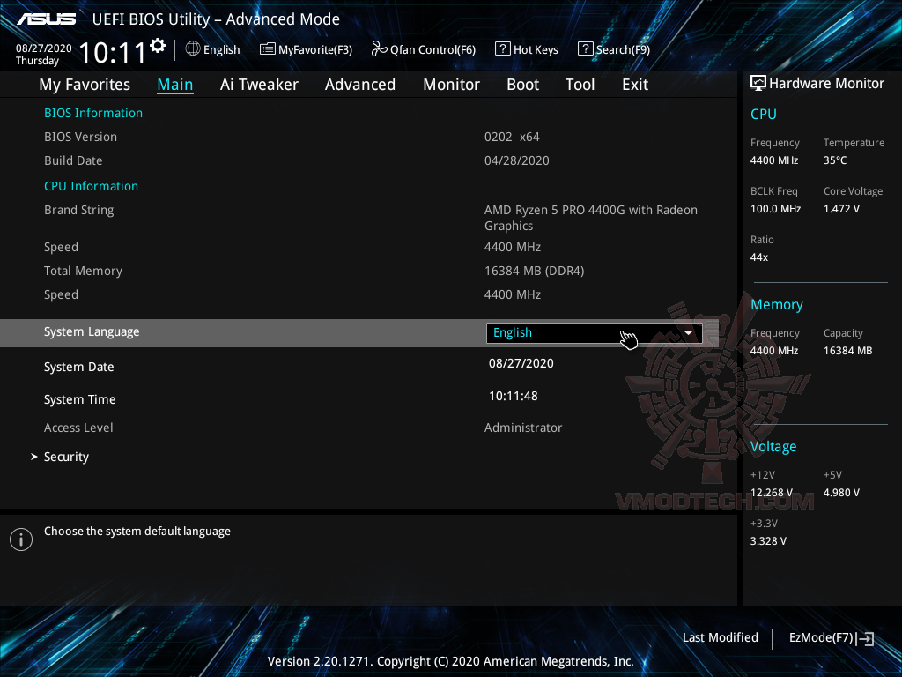Open Qfan Control(F6)

(424, 49)
